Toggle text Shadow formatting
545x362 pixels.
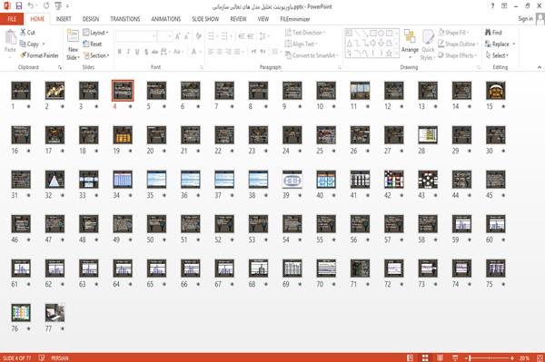coord(146,52)
